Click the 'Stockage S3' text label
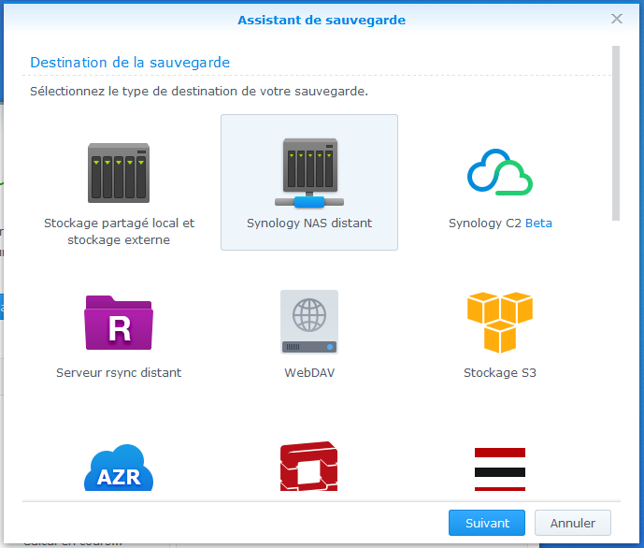644x548 pixels. click(499, 373)
